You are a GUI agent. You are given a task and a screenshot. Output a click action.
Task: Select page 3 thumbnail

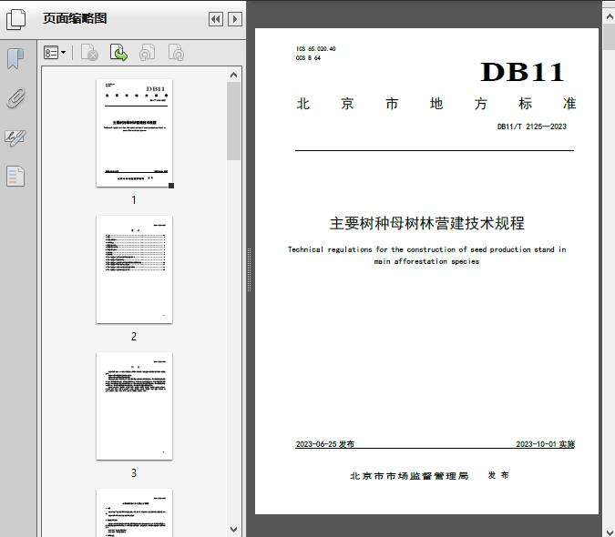[x=134, y=406]
